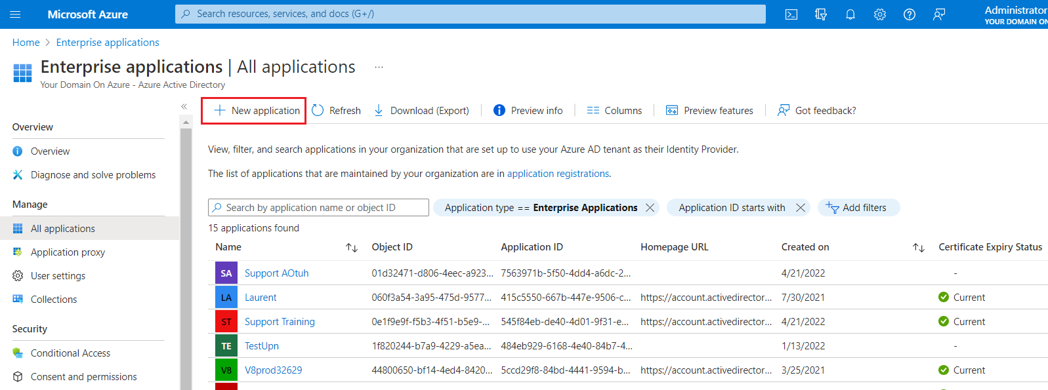
Task: Open the portal settings gear
Action: (x=880, y=14)
